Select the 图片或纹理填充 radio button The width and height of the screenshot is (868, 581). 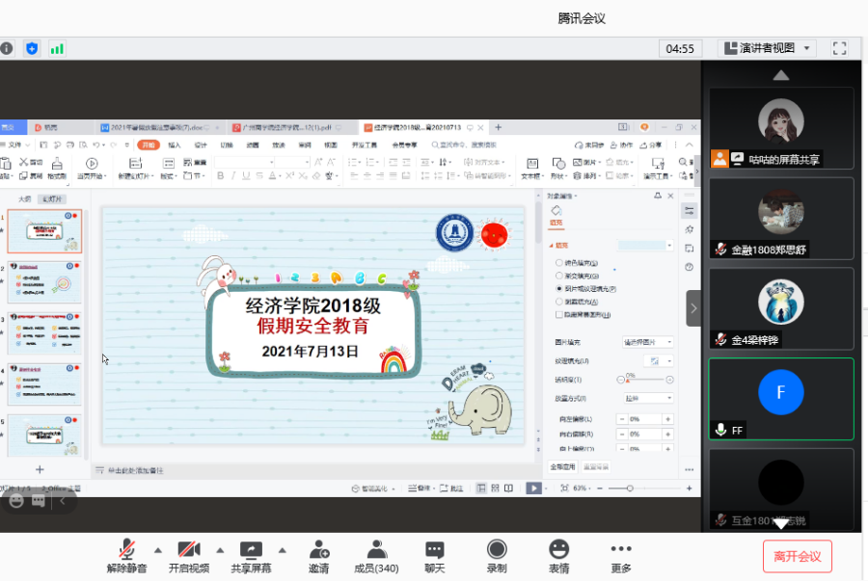(x=558, y=288)
